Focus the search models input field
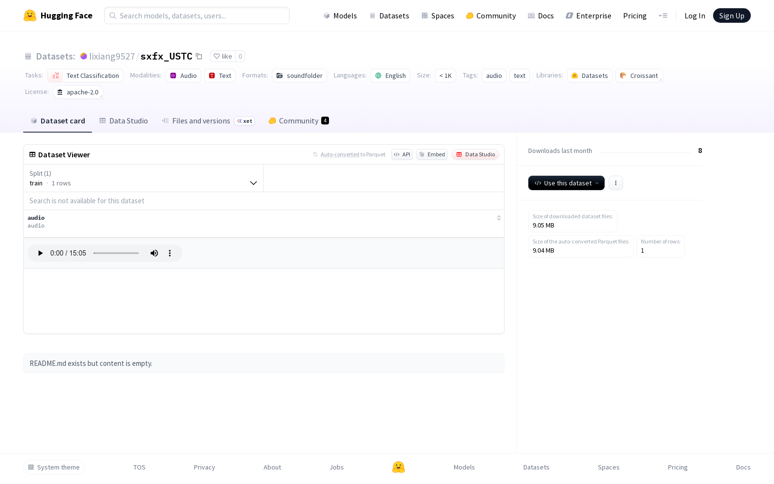 (197, 15)
